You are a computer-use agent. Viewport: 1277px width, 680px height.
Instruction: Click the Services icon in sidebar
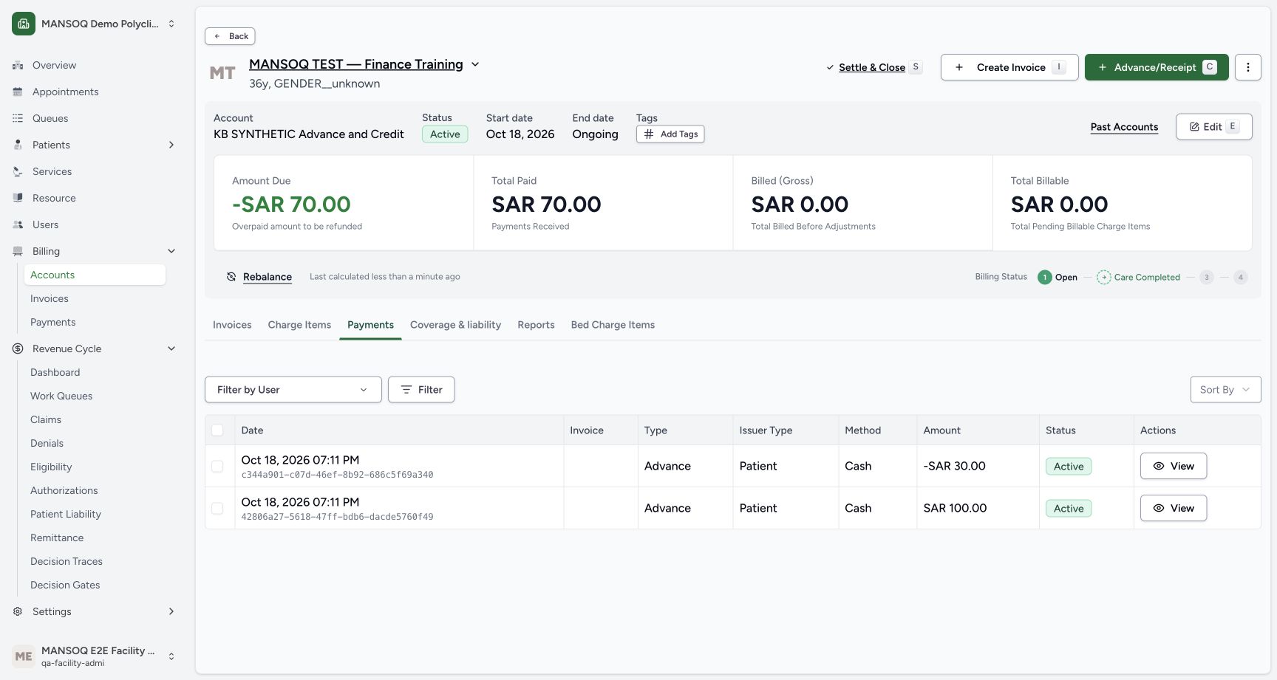coord(18,171)
